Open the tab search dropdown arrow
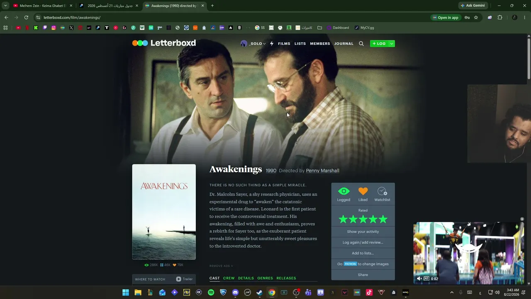 5,6
